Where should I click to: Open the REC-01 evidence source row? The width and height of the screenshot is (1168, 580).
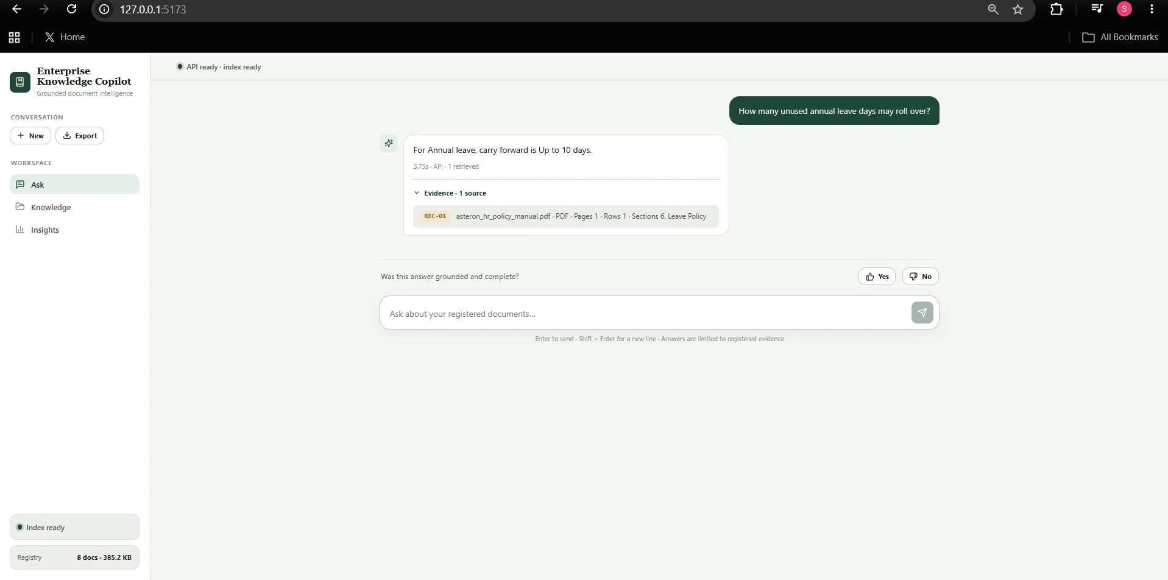(566, 216)
